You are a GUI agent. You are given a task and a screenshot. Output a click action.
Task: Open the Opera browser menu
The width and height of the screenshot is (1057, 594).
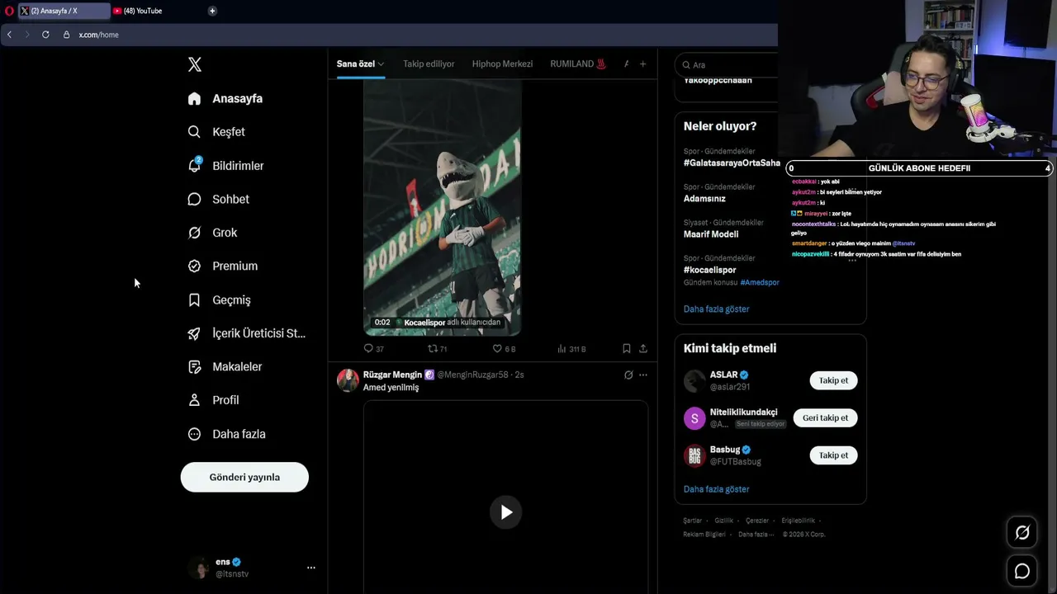coord(9,11)
